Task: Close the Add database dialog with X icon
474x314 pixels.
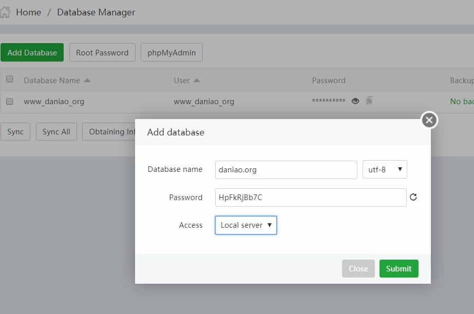Action: click(429, 120)
